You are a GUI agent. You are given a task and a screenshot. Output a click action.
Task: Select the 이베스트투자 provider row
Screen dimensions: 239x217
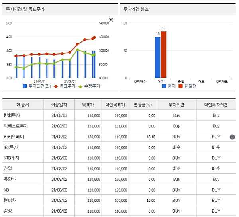[119, 126]
